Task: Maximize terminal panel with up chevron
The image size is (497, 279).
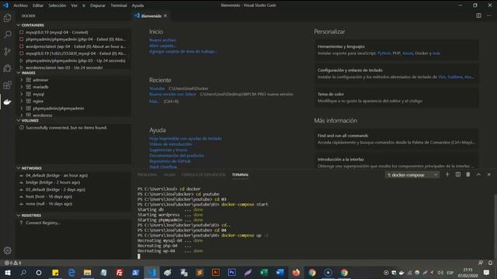Action: pos(478,174)
